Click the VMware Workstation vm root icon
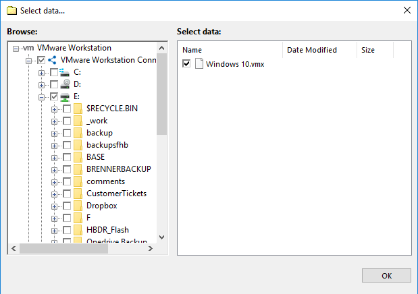This screenshot has height=294, width=418. coord(28,48)
